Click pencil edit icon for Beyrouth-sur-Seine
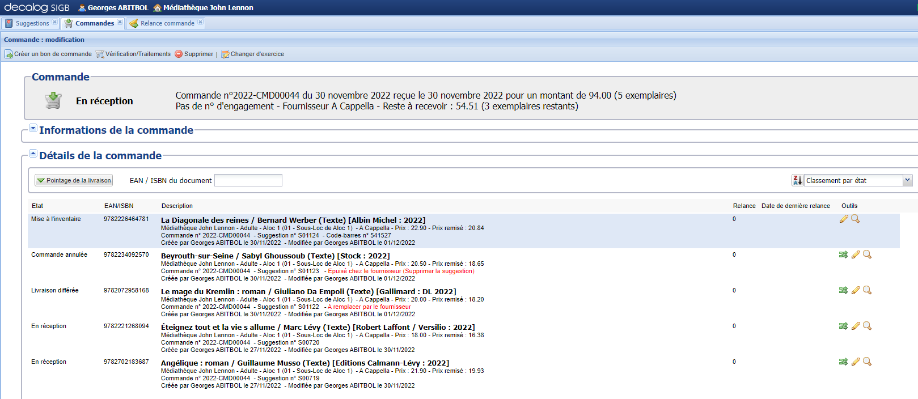The width and height of the screenshot is (918, 399). [x=856, y=254]
